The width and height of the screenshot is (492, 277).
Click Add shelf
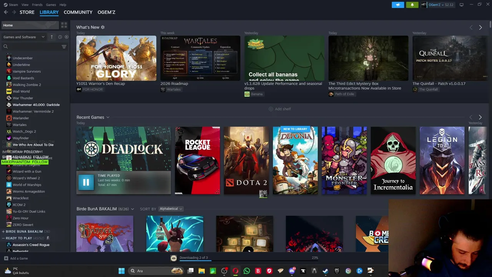[x=279, y=109]
